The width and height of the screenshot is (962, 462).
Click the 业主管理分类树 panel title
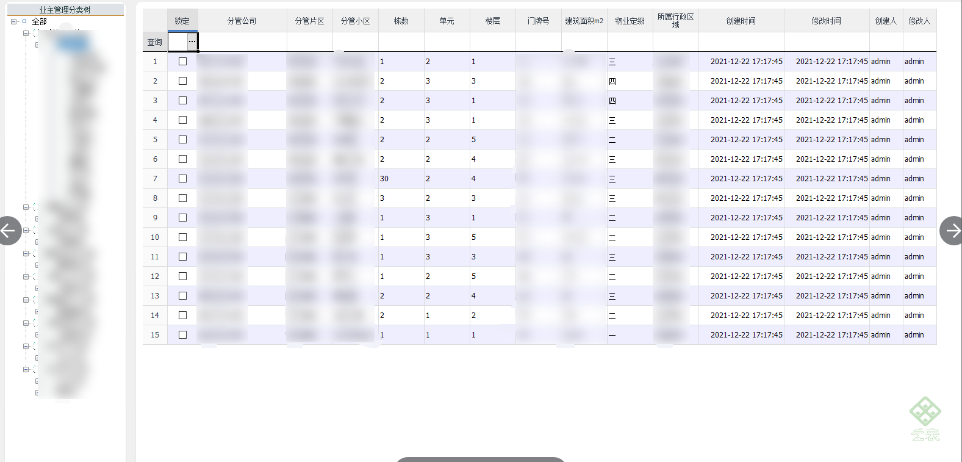coord(65,10)
